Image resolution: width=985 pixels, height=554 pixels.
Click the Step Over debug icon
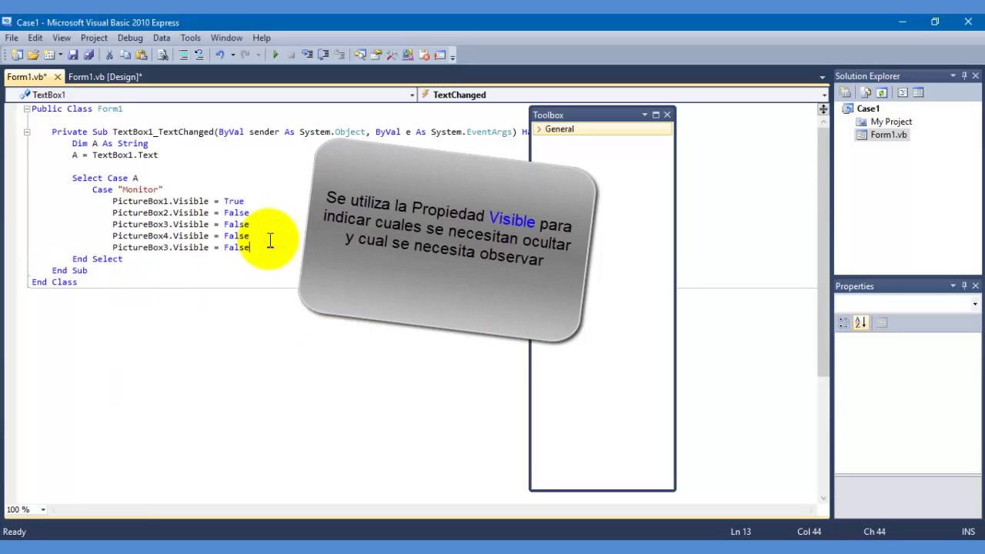click(x=323, y=55)
